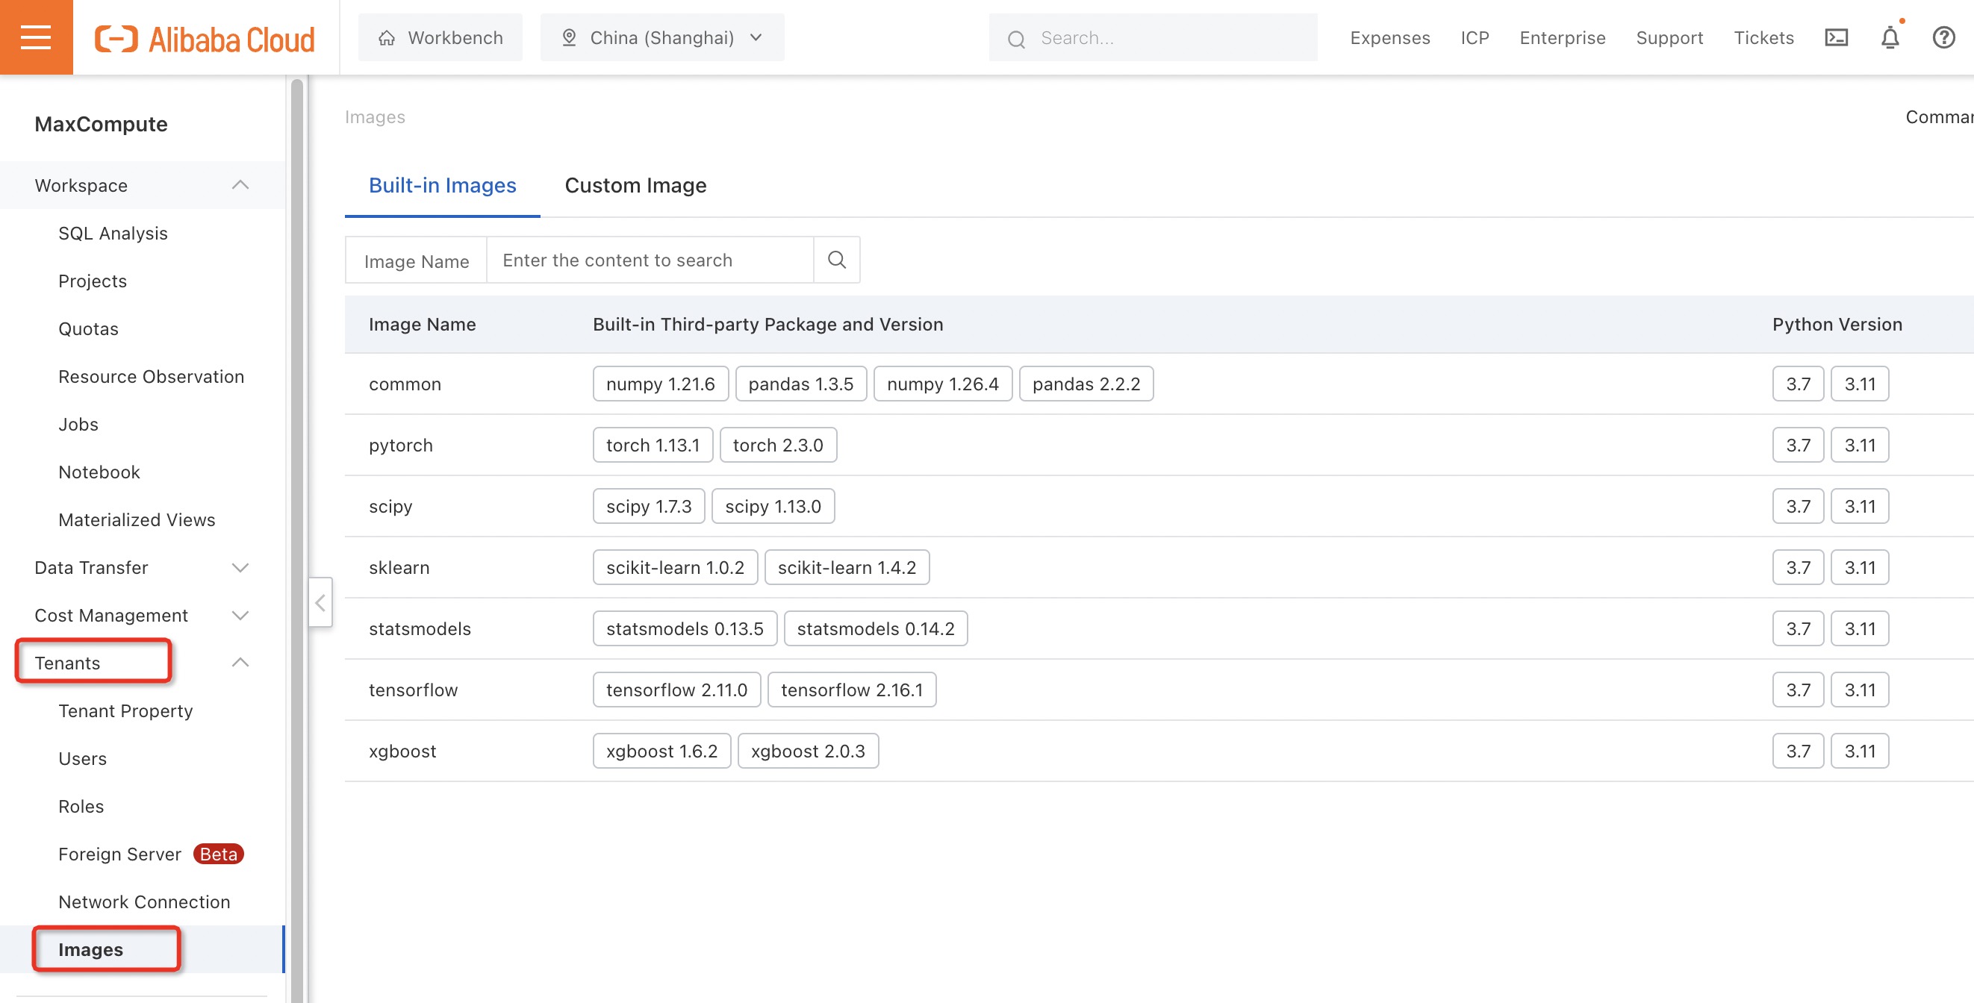This screenshot has height=1003, width=1974.
Task: Open the China (Shanghai) region dropdown
Action: (662, 37)
